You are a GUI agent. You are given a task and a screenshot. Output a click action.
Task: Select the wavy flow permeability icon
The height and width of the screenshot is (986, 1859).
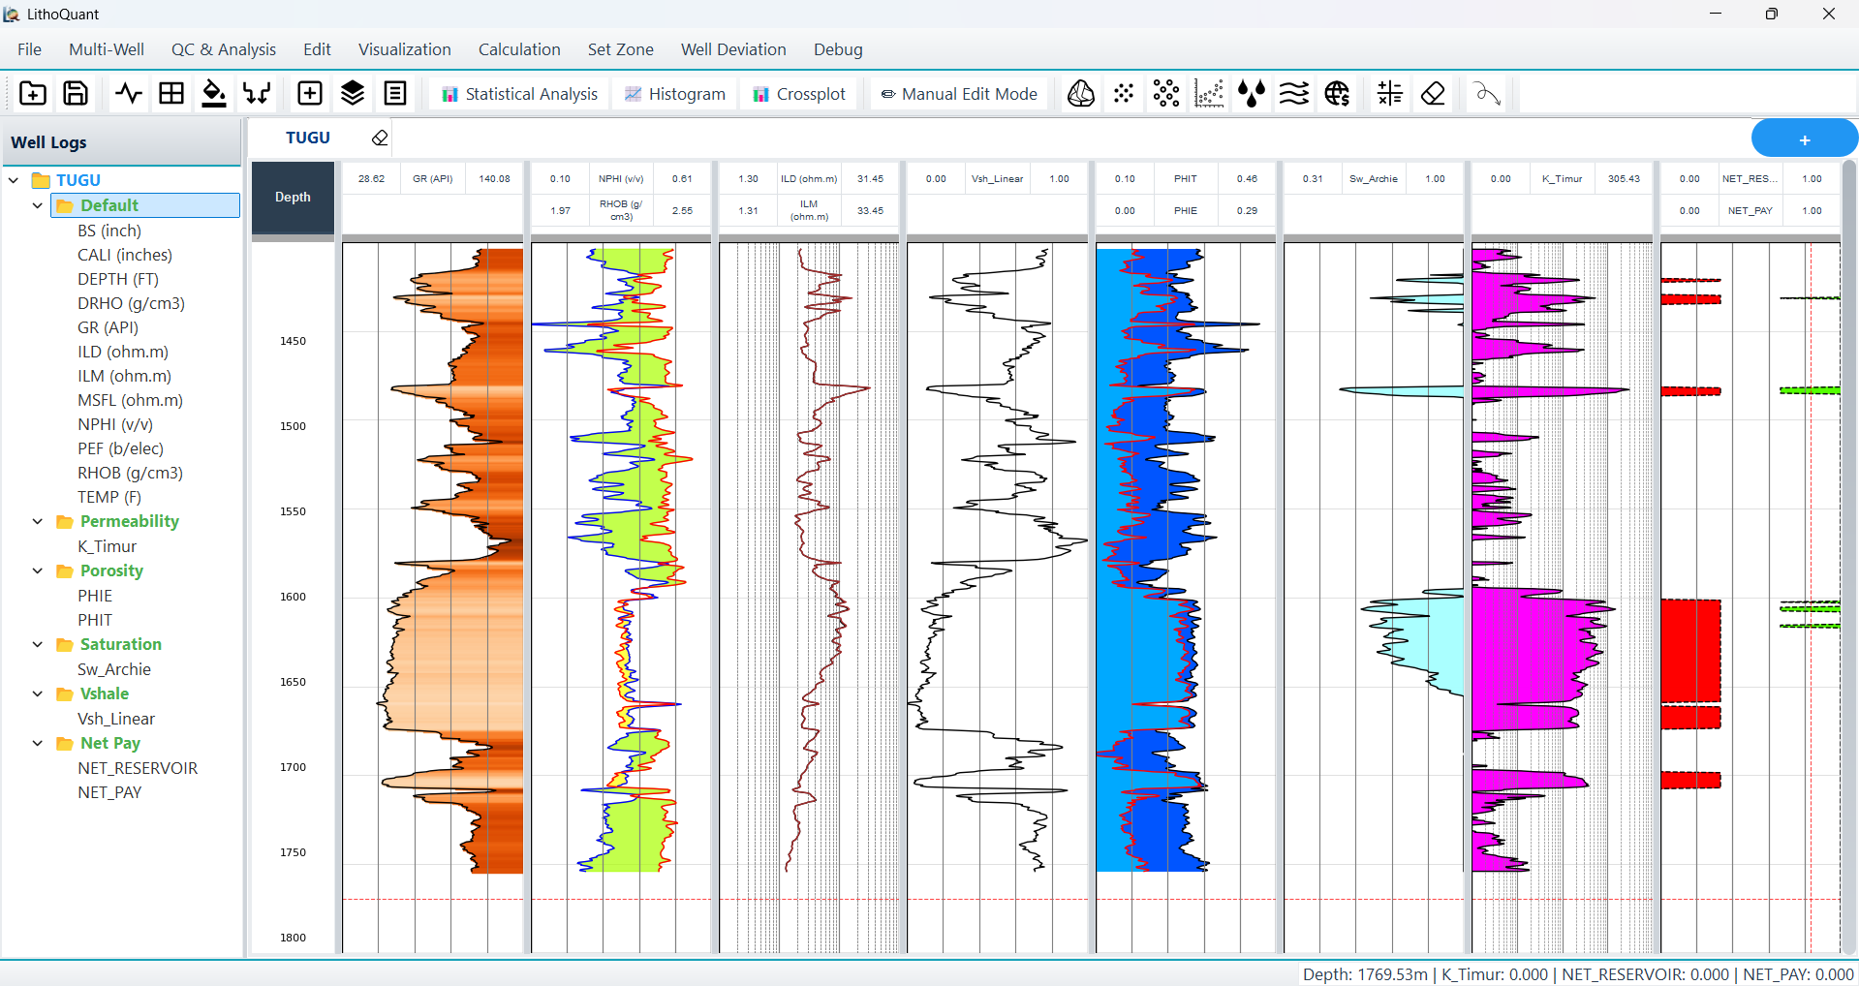point(1294,93)
